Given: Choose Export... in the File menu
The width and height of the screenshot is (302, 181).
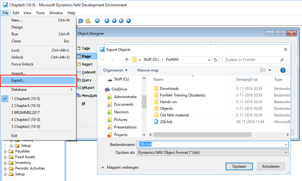Looking at the screenshot, I should pos(38,80).
